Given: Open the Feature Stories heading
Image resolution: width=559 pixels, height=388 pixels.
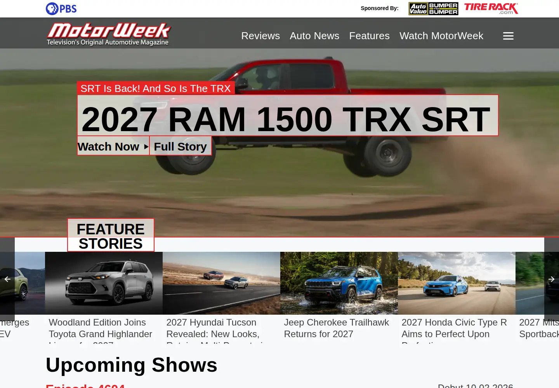Looking at the screenshot, I should pyautogui.click(x=111, y=236).
